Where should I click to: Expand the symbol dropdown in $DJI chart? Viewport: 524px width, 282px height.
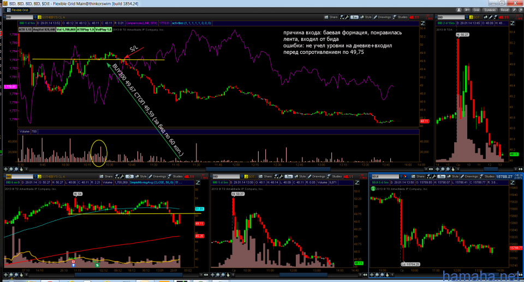point(401,176)
